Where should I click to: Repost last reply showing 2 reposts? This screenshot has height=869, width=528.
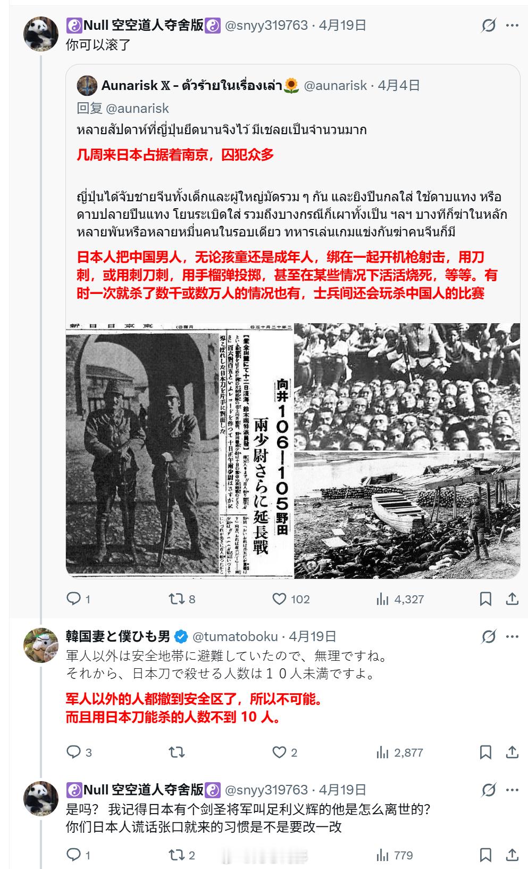click(x=182, y=855)
